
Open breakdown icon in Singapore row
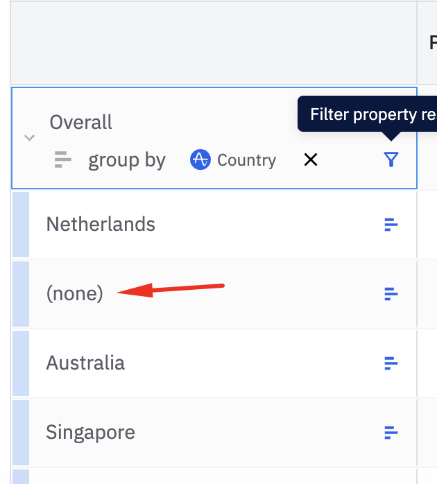tap(391, 433)
